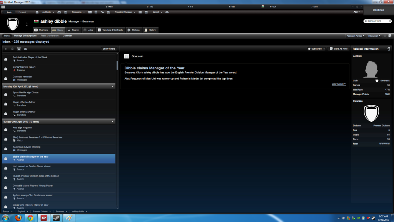394x222 pixels.
Task: Click the Swansea club badge in header
Action: (x=13, y=24)
